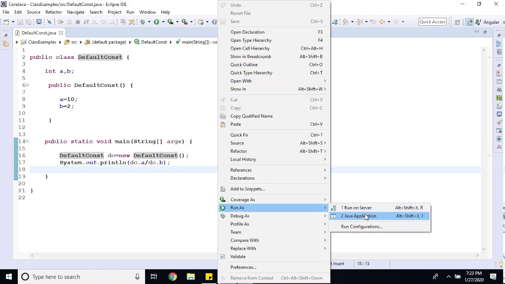Open the Debug dropdown arrow

coord(149,22)
